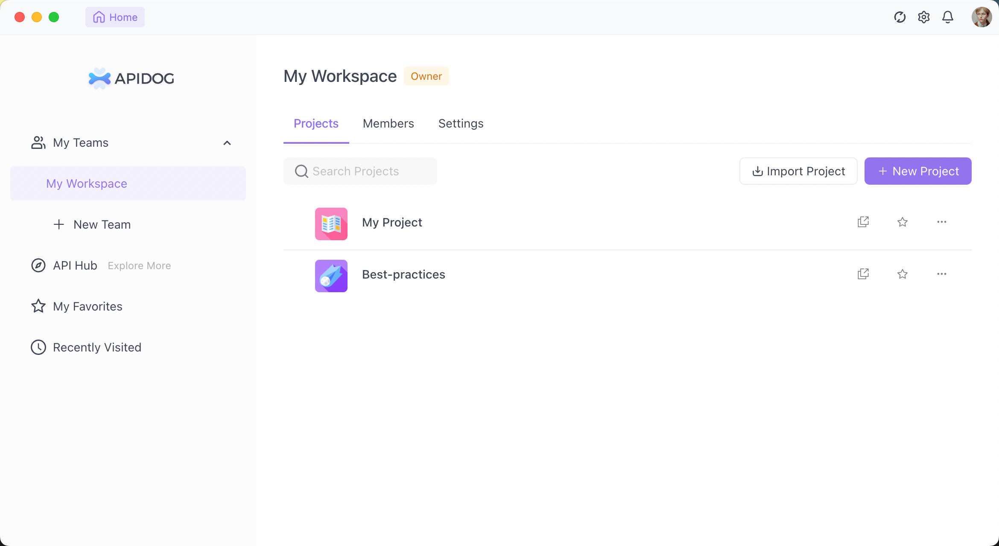This screenshot has height=546, width=999.
Task: Star My Project as a favorite
Action: (902, 222)
